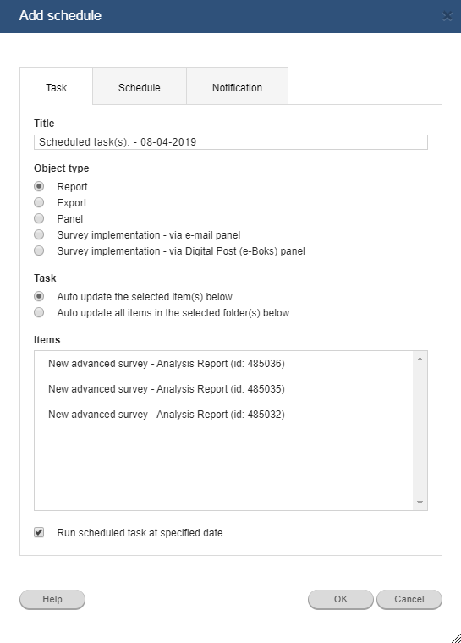The image size is (461, 643).
Task: Confirm with the OK button
Action: (341, 599)
